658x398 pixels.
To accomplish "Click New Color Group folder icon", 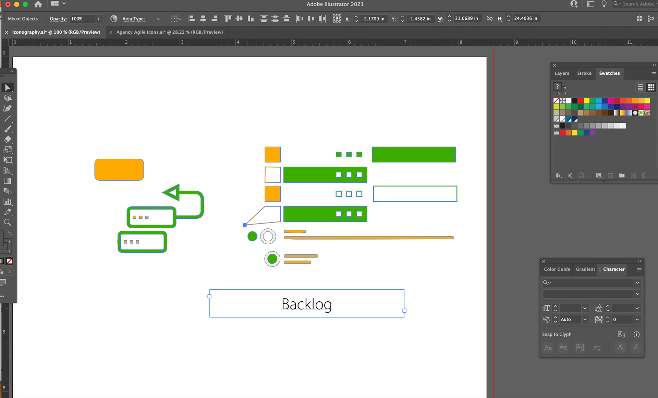I will [x=622, y=176].
